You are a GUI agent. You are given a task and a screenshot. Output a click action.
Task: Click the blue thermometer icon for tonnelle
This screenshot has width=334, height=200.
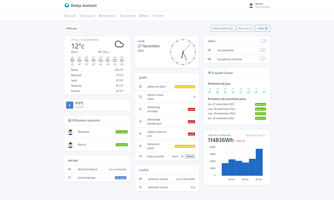pos(69,105)
